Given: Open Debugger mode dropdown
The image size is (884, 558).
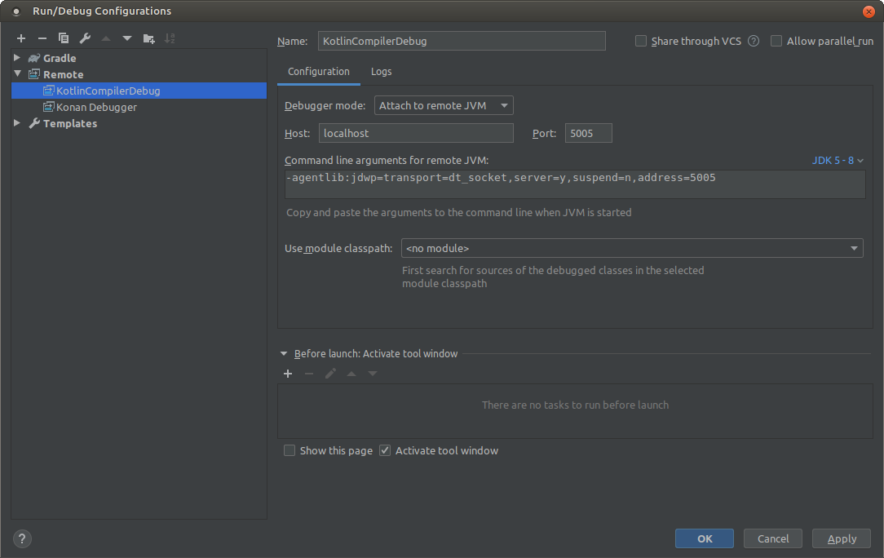Looking at the screenshot, I should click(x=444, y=105).
